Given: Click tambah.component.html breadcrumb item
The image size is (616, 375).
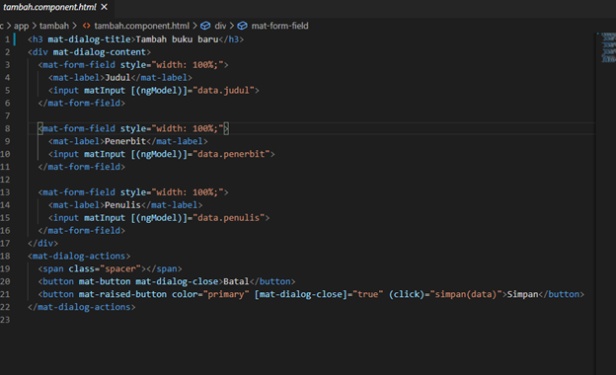Looking at the screenshot, I should 141,26.
